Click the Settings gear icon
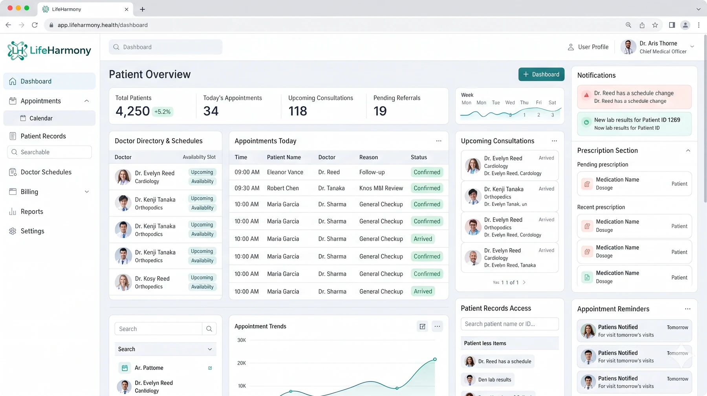 tap(13, 231)
